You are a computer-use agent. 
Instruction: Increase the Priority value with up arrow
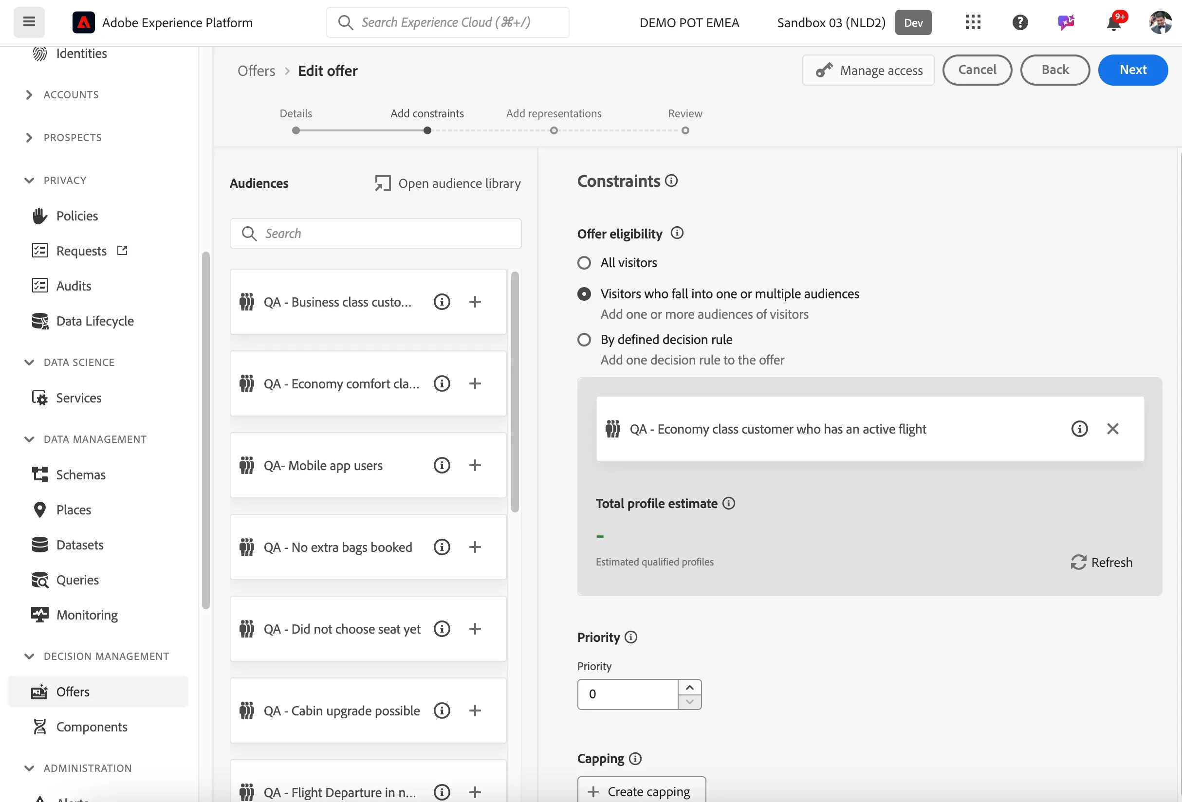[x=690, y=687]
